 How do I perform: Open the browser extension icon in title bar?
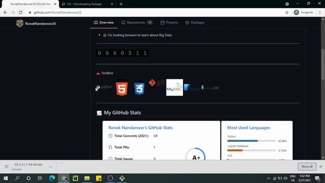287,4
